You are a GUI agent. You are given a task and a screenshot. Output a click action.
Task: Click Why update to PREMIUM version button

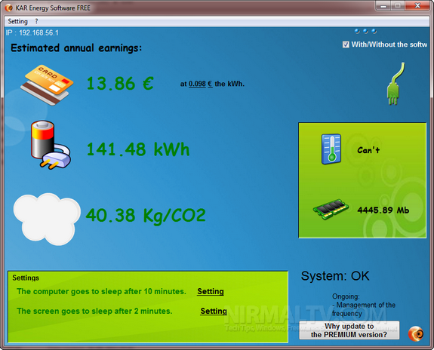click(349, 330)
